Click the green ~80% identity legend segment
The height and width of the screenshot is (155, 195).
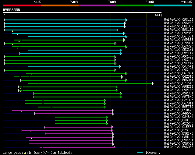(x=135, y=5)
